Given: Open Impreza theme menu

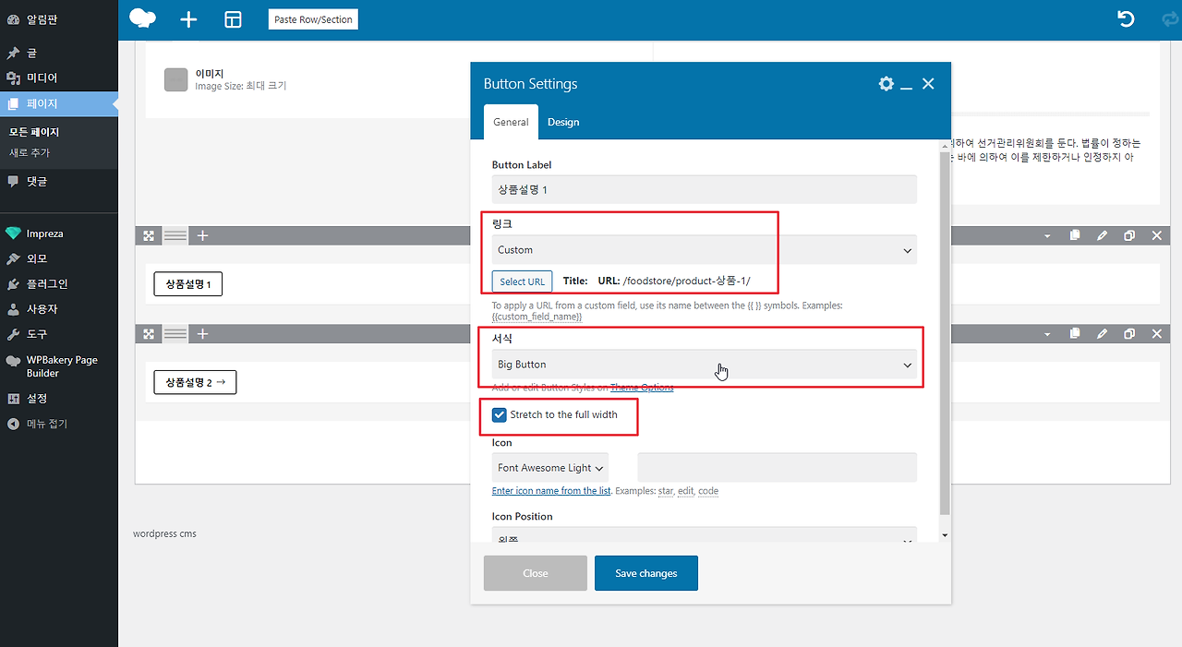Looking at the screenshot, I should [59, 234].
